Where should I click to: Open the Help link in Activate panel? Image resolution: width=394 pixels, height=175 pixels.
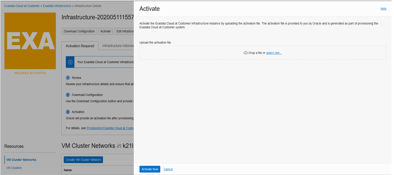pyautogui.click(x=383, y=9)
